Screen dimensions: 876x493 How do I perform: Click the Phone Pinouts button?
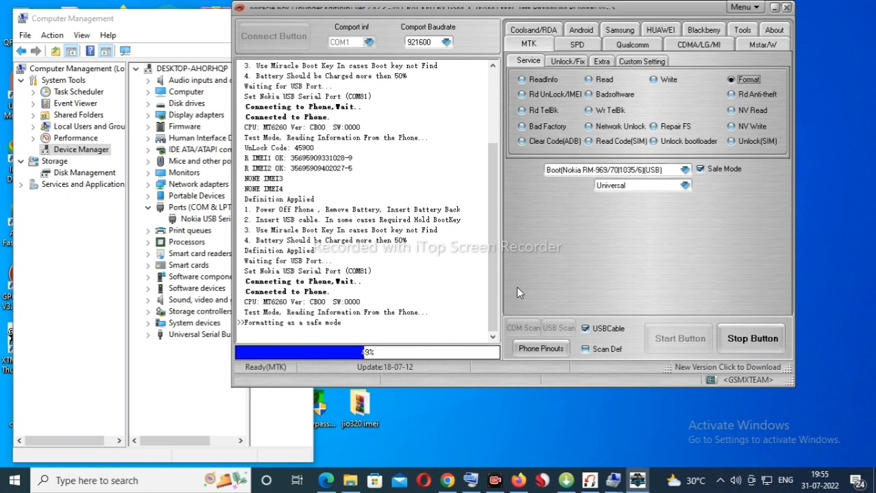coord(541,349)
